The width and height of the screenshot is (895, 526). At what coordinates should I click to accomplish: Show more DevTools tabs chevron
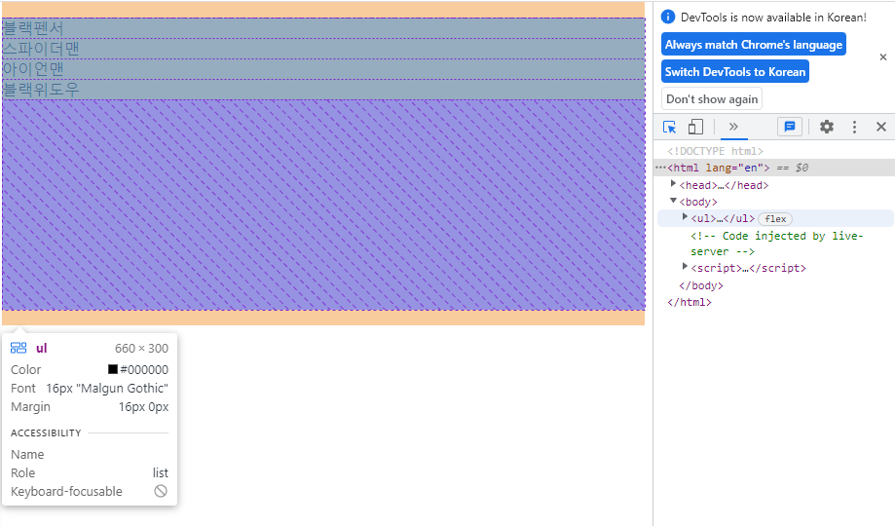pyautogui.click(x=733, y=127)
